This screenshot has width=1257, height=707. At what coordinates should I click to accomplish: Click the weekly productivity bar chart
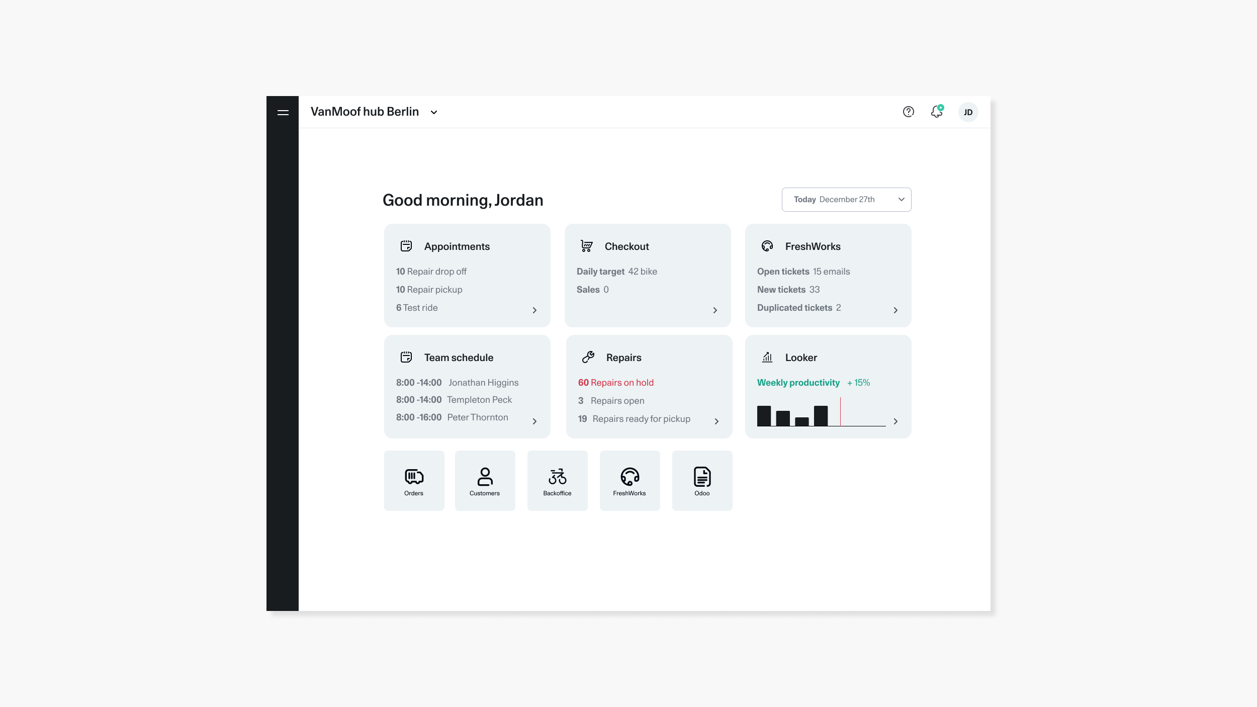coord(822,412)
